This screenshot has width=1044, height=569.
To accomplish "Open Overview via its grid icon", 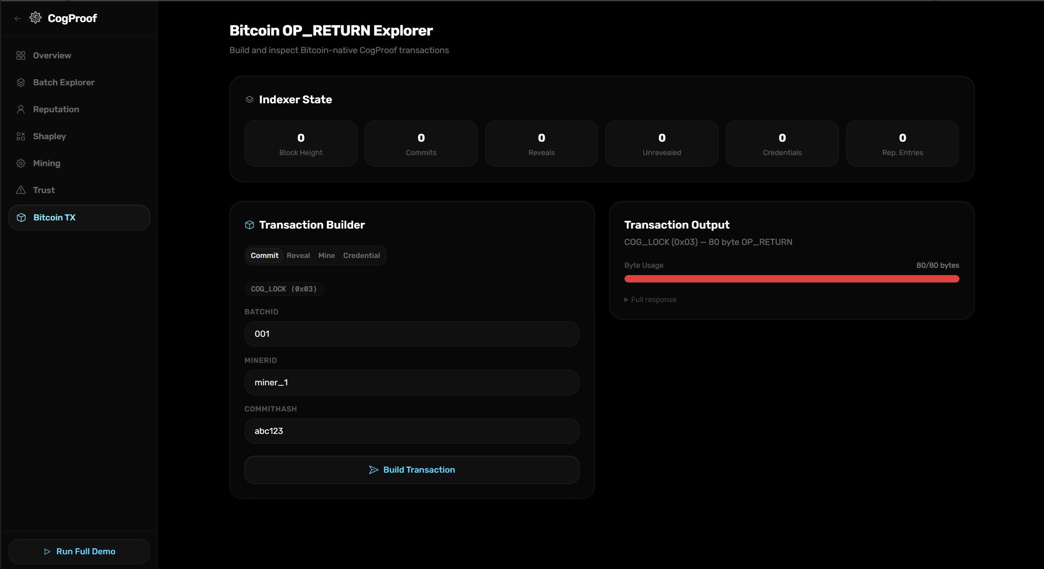I will [x=21, y=56].
